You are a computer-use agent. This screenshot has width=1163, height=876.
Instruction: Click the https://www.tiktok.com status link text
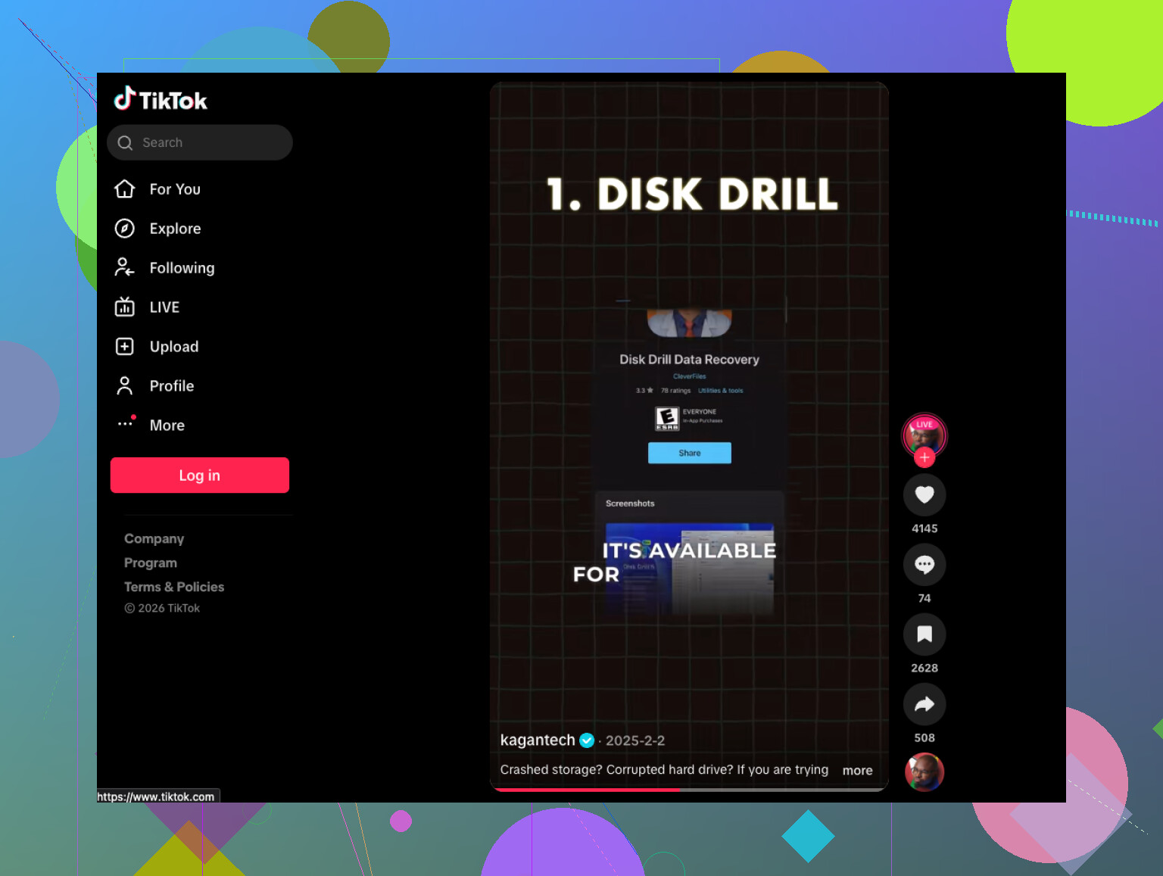click(x=156, y=797)
